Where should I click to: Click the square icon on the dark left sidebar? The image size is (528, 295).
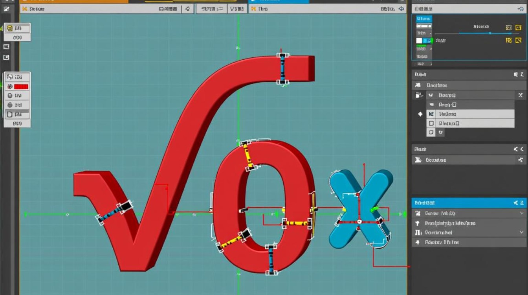click(x=6, y=57)
